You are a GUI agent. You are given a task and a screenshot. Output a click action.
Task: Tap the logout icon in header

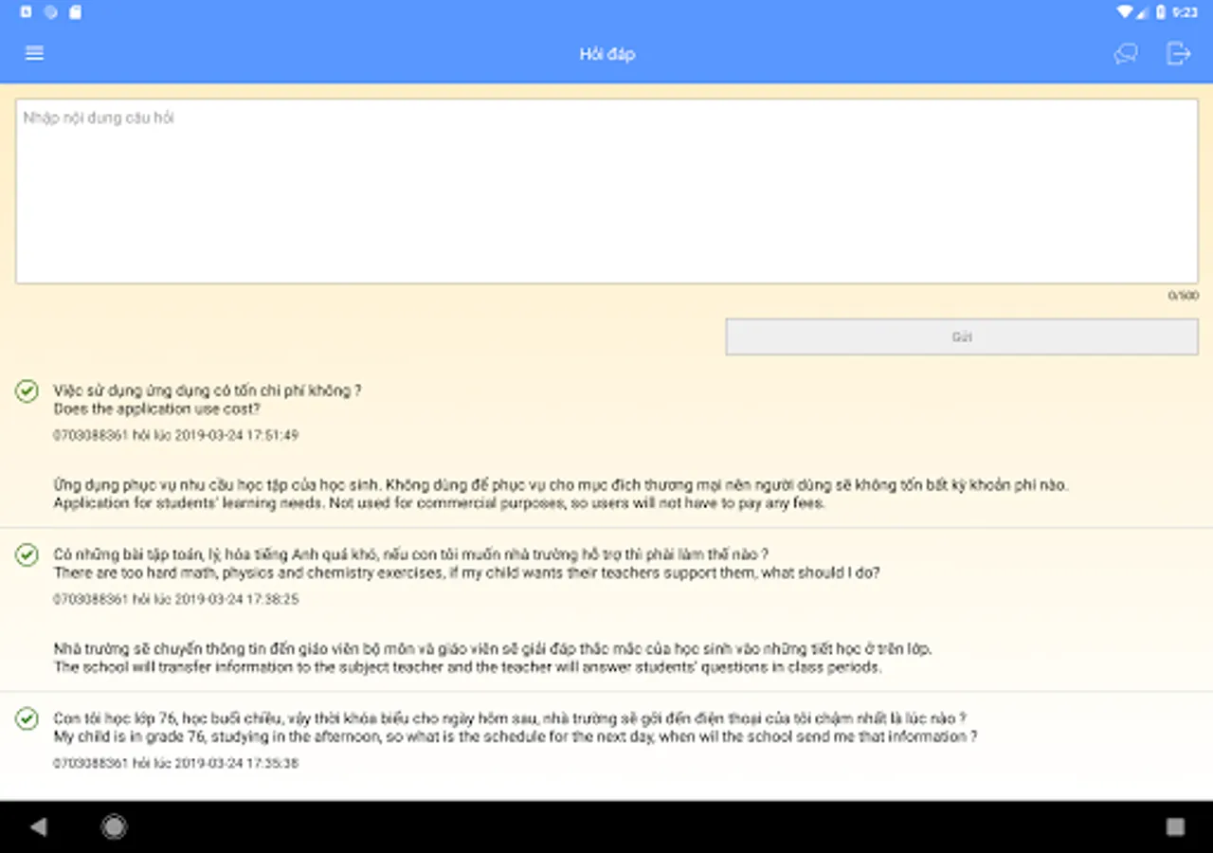[x=1178, y=53]
